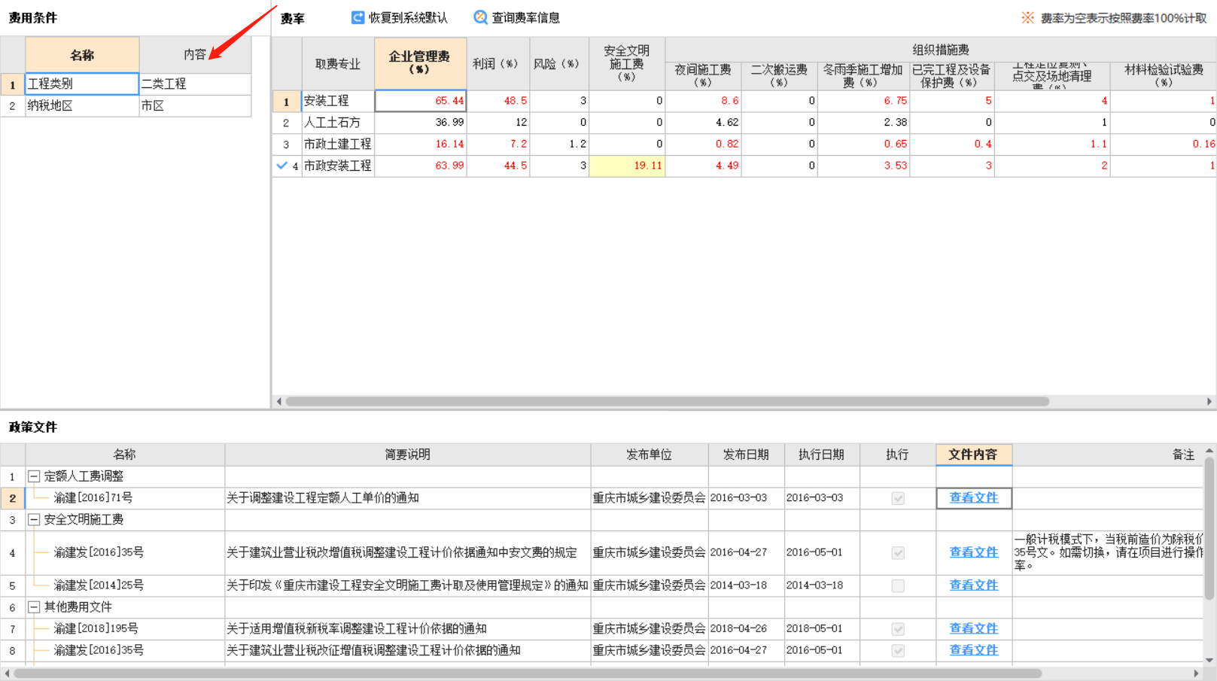Screen dimensions: 1217x681
Task: Click the 48.5 利润 cell
Action: (498, 101)
